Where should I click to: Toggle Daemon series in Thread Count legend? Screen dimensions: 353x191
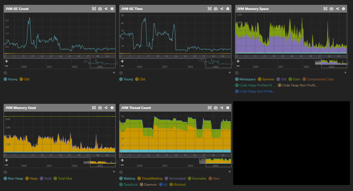(x=148, y=185)
